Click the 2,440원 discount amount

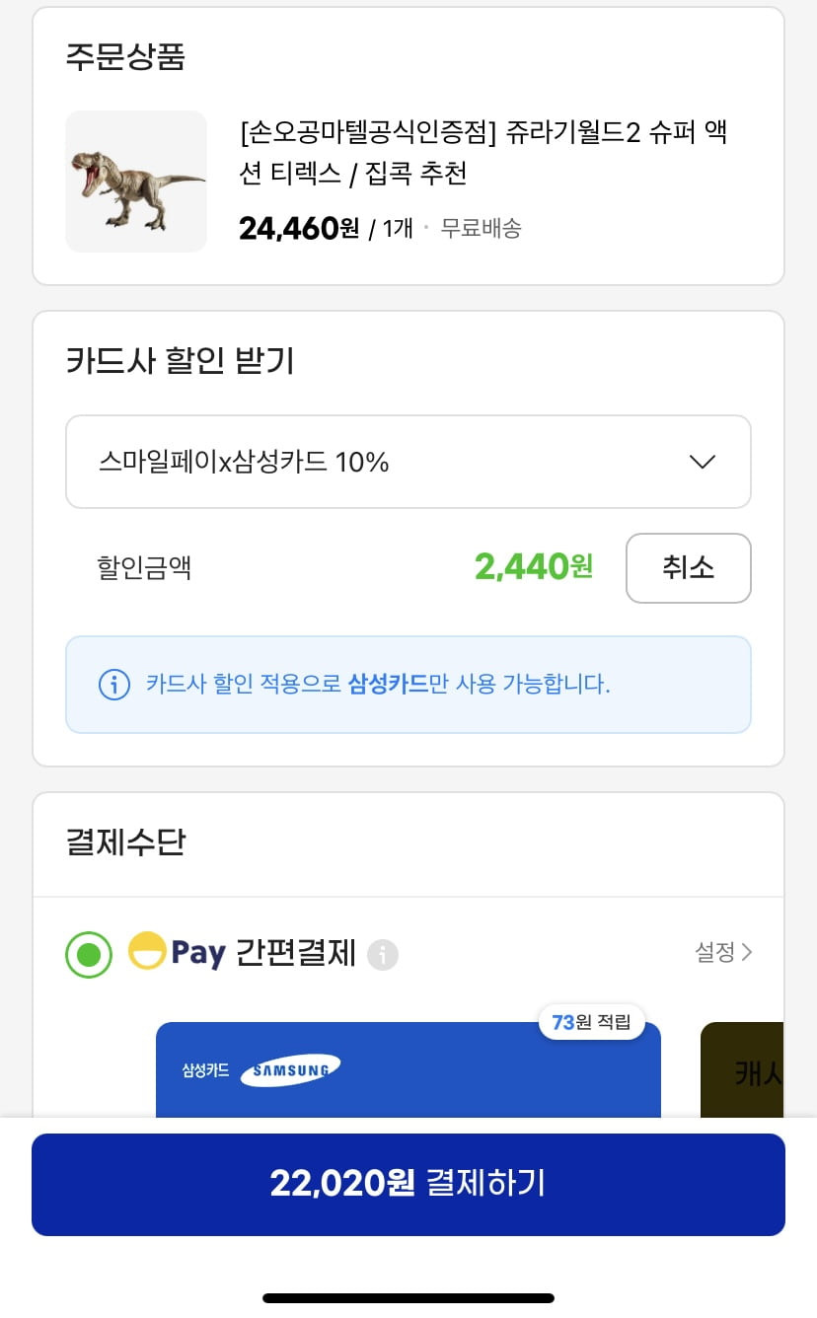tap(534, 567)
